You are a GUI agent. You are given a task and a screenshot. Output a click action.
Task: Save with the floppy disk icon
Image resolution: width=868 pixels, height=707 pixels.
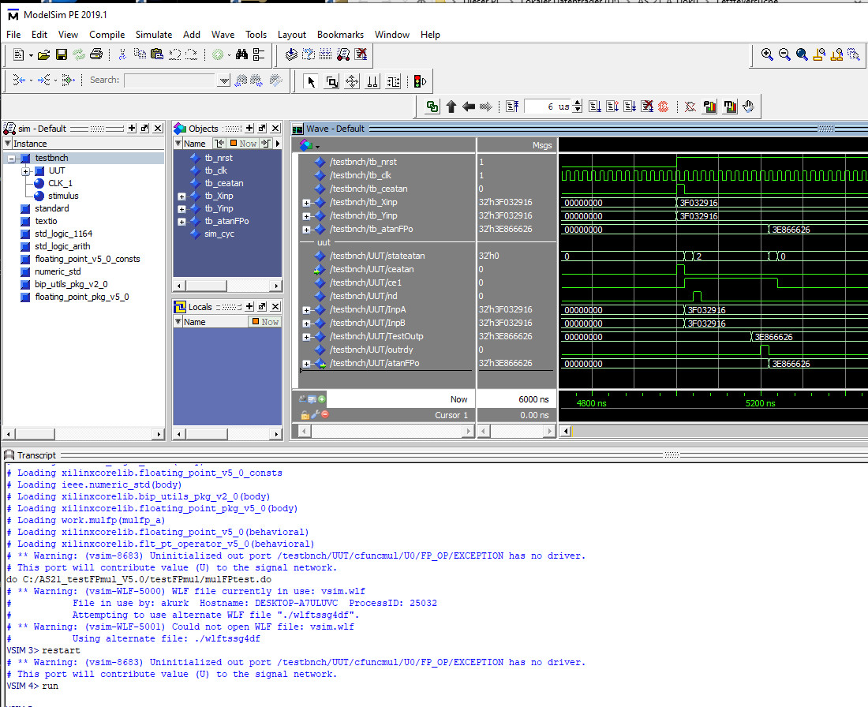click(x=62, y=54)
